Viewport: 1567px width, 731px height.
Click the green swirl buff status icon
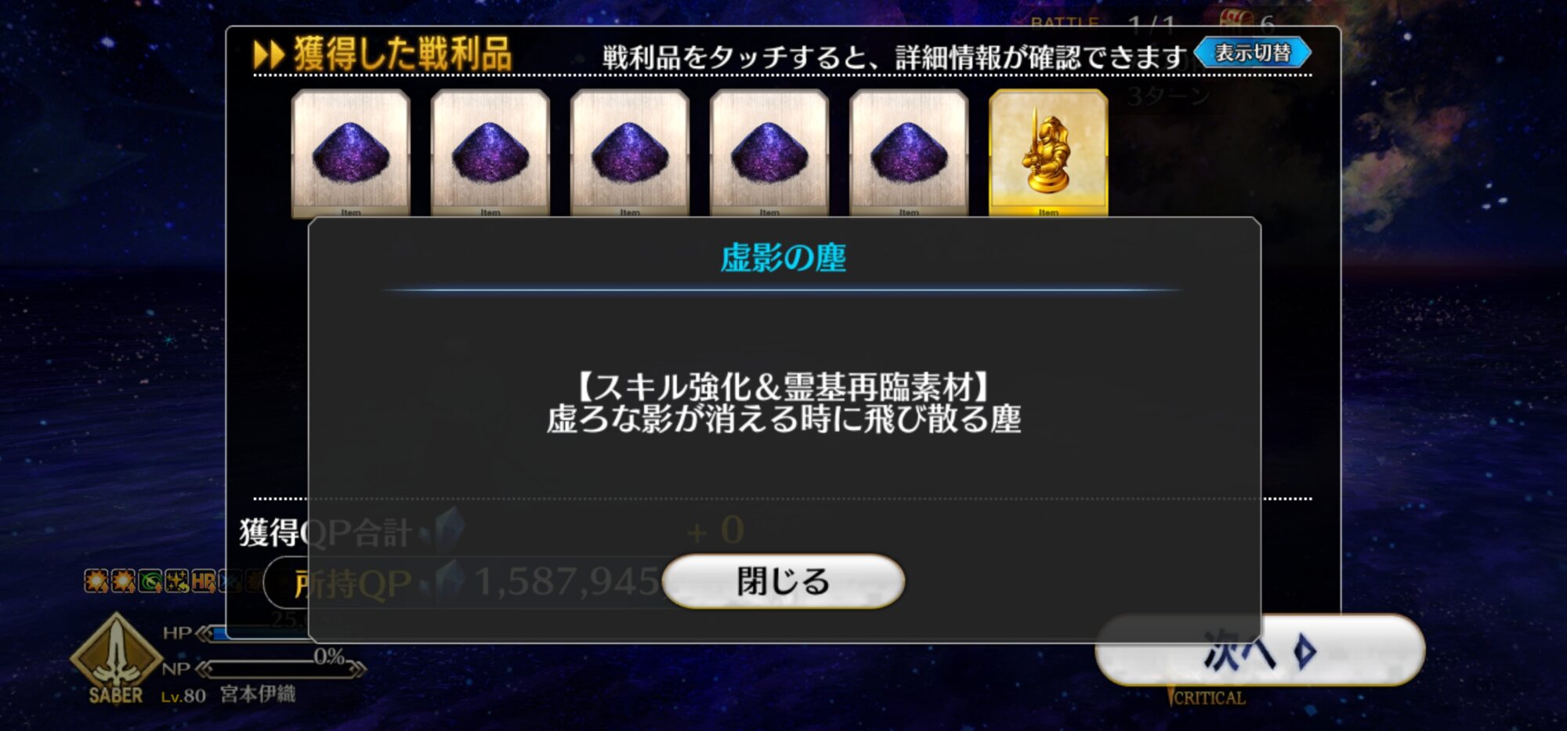point(150,581)
